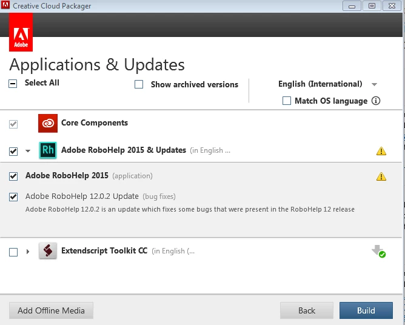
Task: Click Add Offline Media button
Action: tap(51, 310)
